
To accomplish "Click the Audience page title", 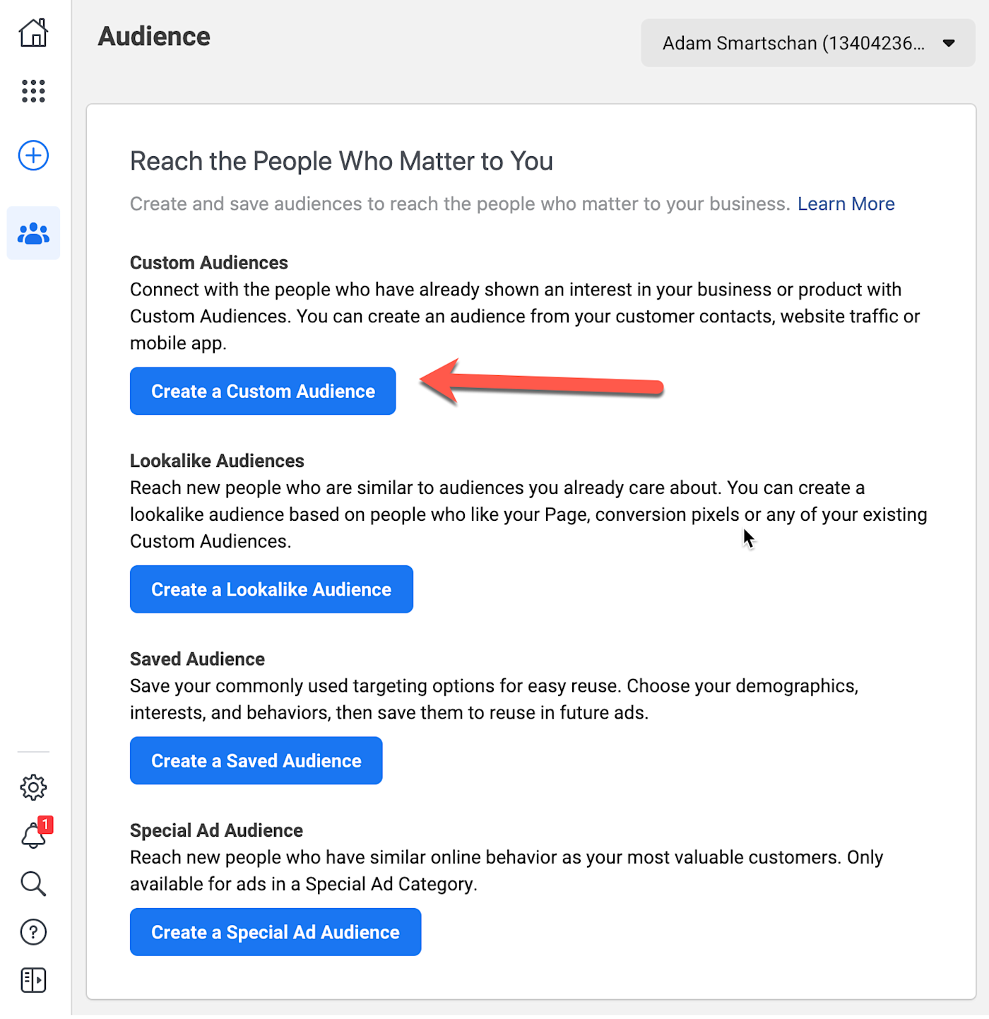I will pos(154,37).
